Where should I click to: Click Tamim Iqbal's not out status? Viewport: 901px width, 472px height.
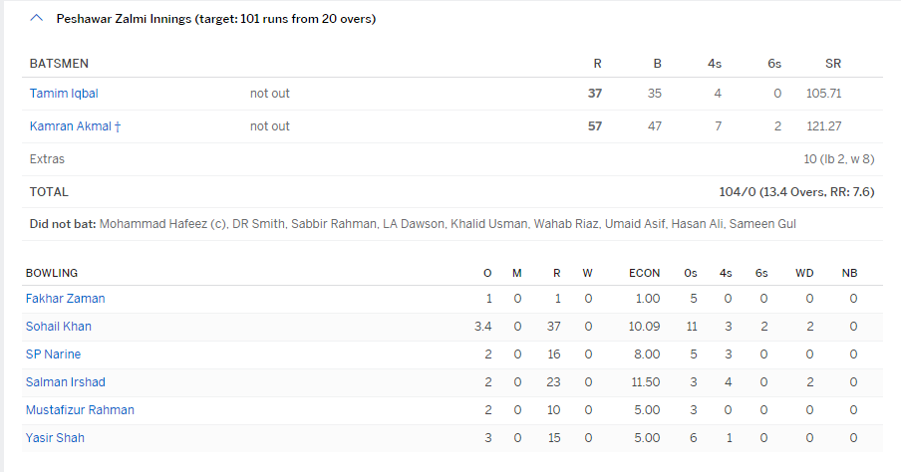click(270, 94)
